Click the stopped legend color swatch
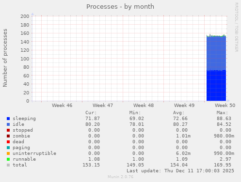 point(8,130)
